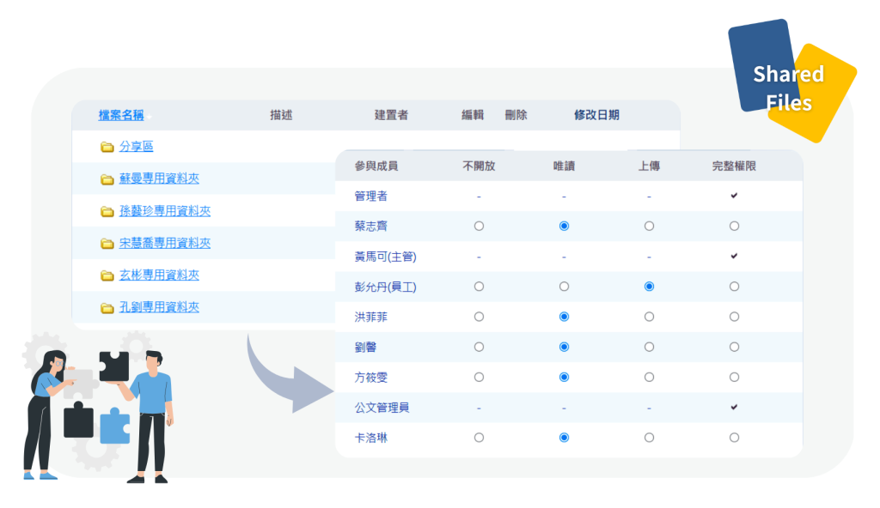The image size is (880, 508).
Task: Open the 分享區 folder link
Action: click(136, 147)
